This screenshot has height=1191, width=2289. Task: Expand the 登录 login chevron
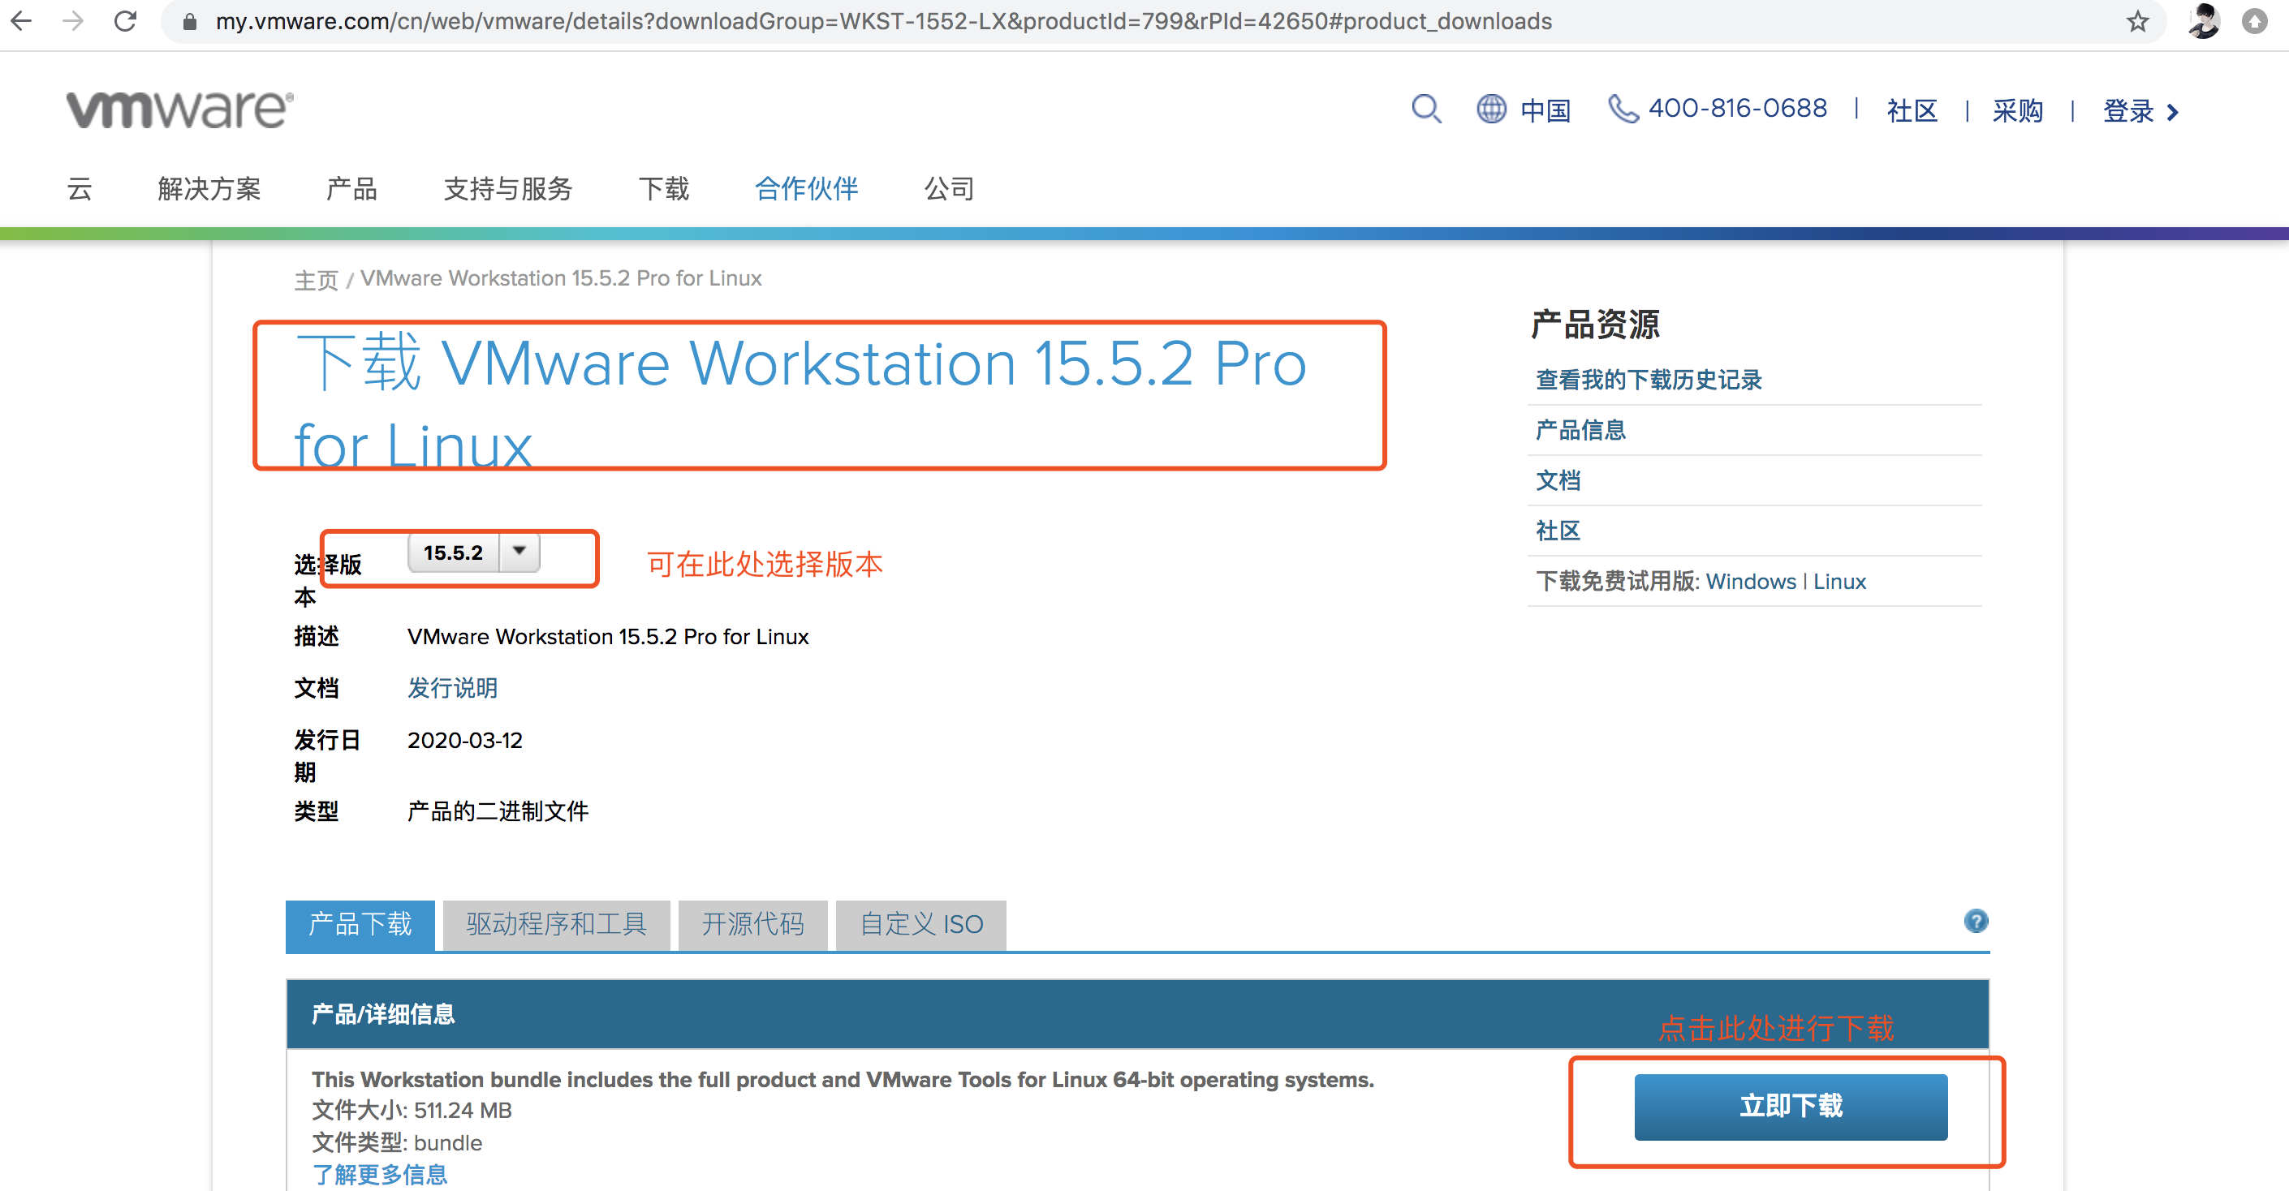[2174, 112]
